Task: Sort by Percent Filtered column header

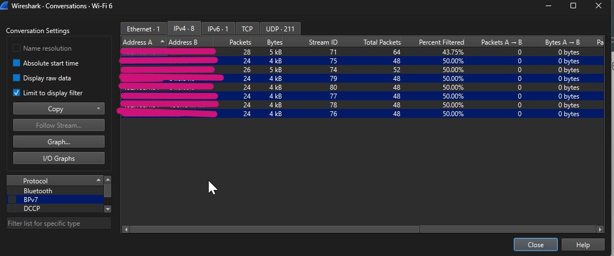Action: [x=433, y=42]
